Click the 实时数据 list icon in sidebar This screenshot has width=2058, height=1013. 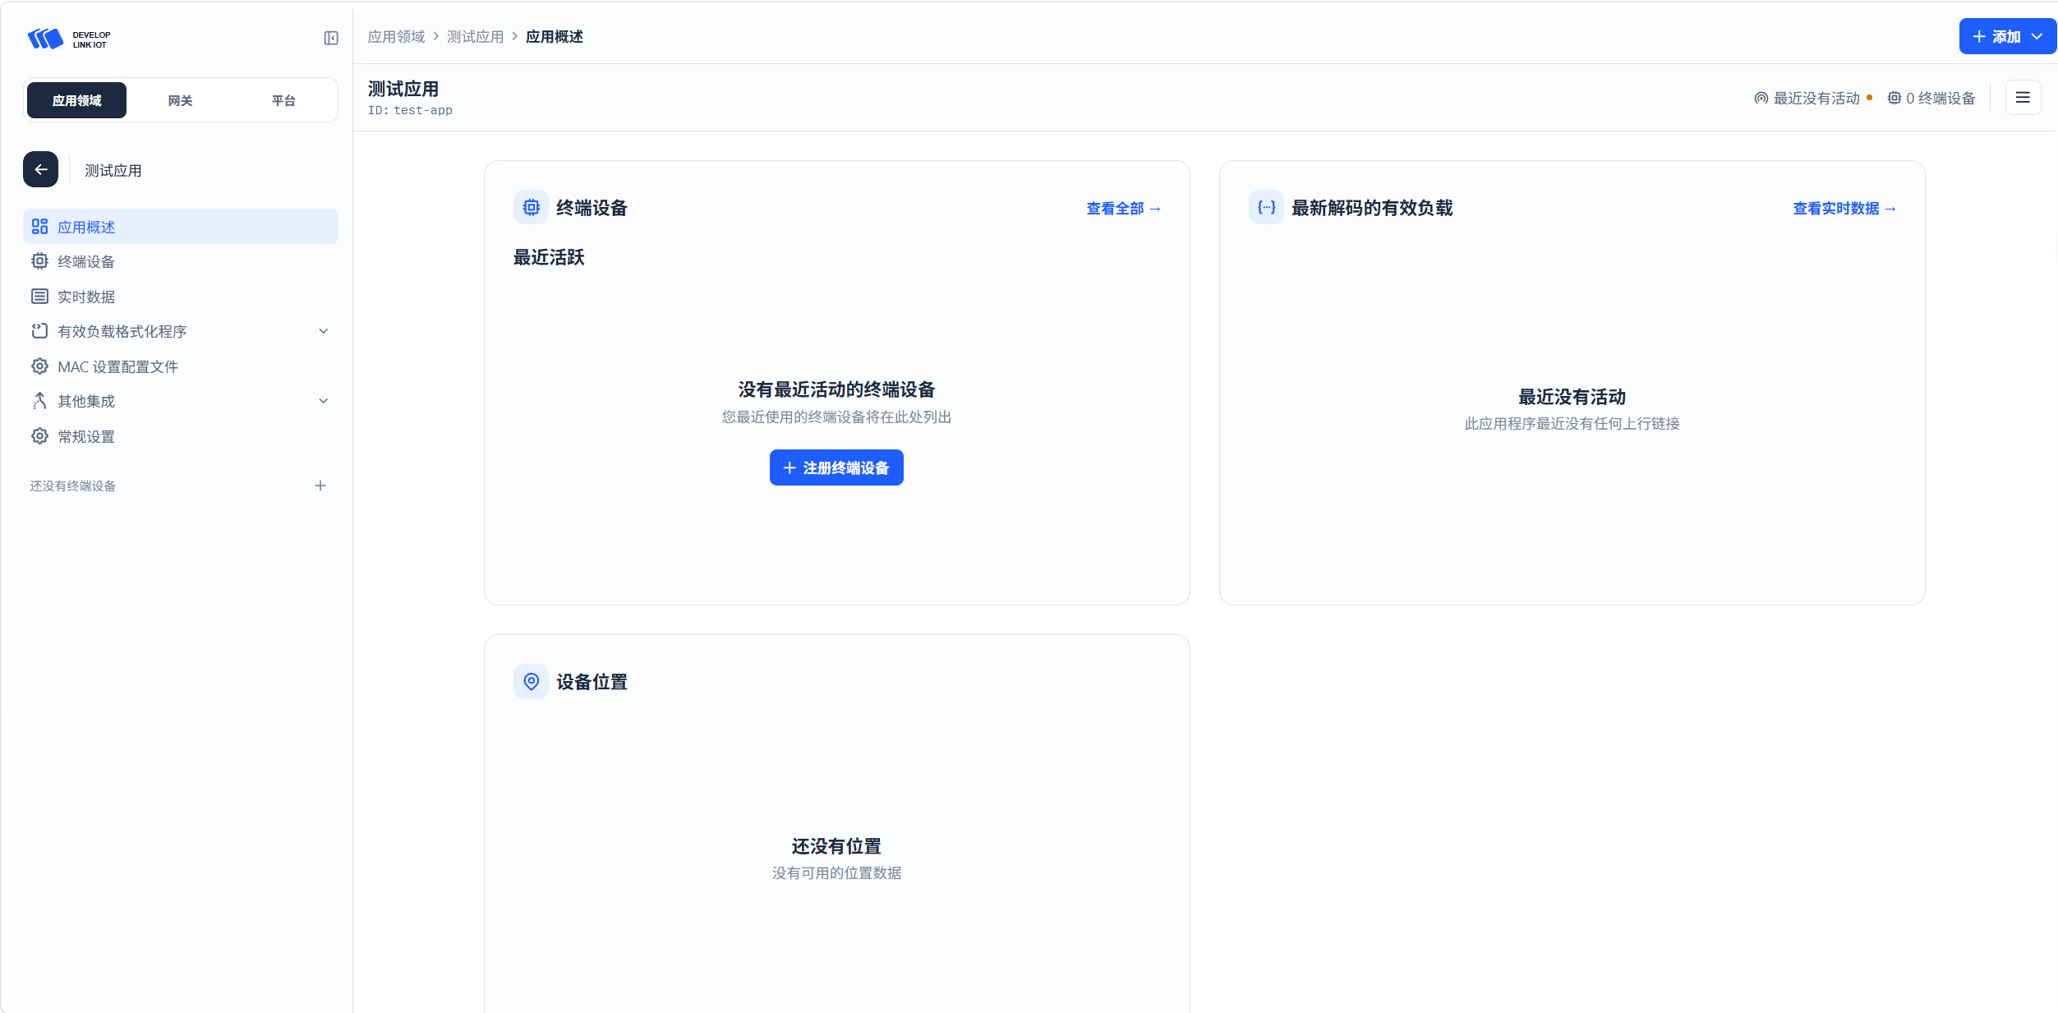pos(39,296)
